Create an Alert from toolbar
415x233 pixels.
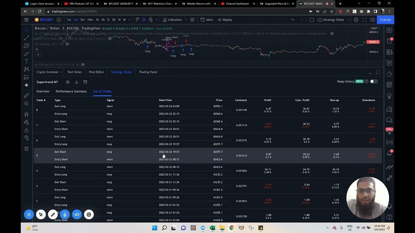pos(207,20)
